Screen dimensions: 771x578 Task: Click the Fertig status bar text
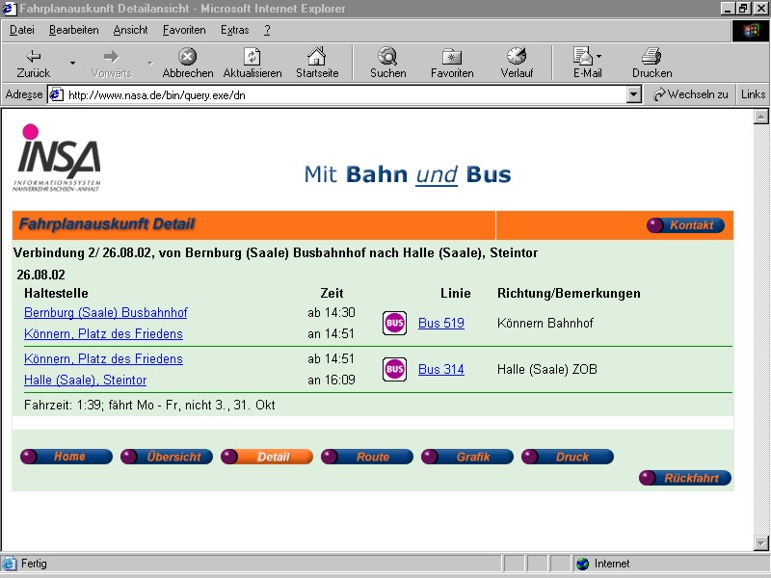pos(34,564)
